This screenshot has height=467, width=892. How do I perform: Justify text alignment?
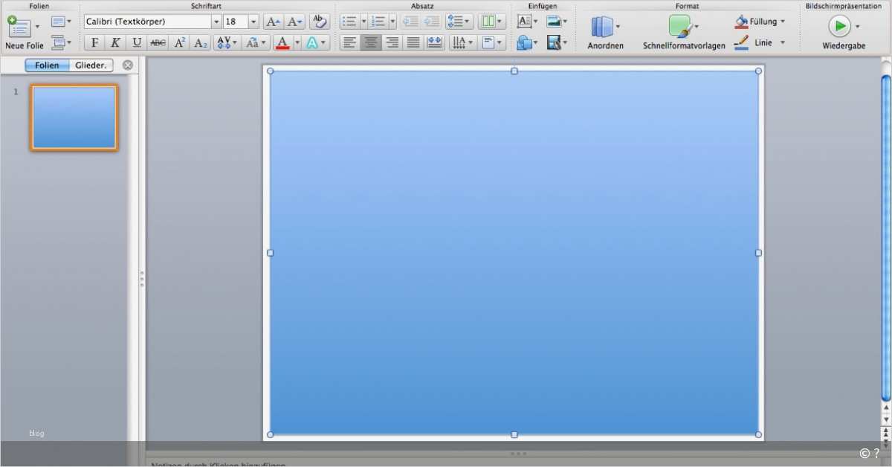(x=413, y=42)
